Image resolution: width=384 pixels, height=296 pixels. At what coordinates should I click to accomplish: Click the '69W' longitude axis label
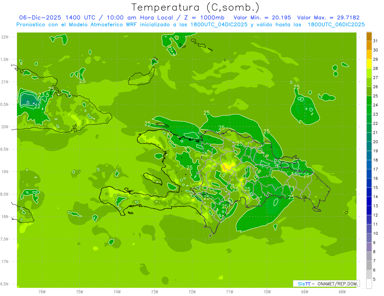point(305,292)
